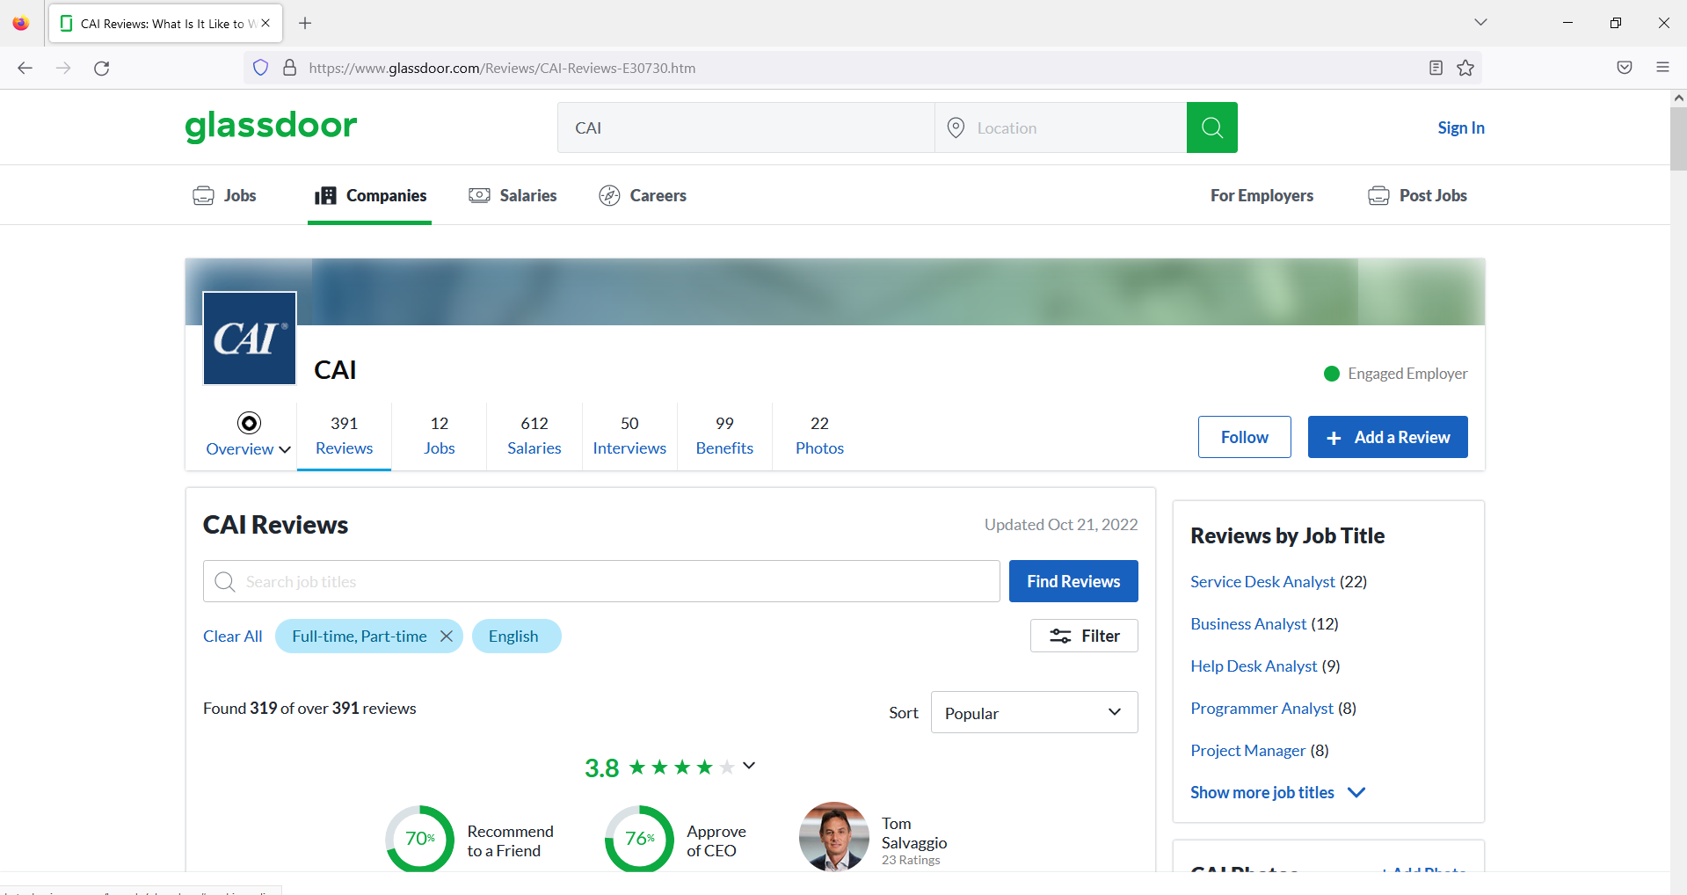The image size is (1687, 895).
Task: Click the Post Jobs link
Action: pyautogui.click(x=1417, y=195)
